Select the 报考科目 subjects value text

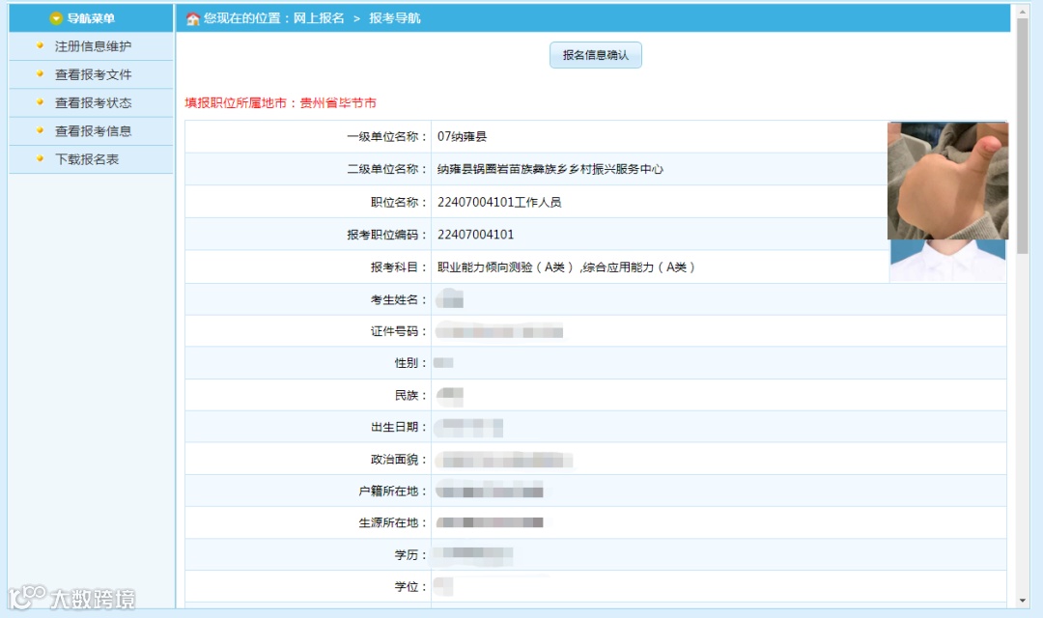tap(566, 267)
